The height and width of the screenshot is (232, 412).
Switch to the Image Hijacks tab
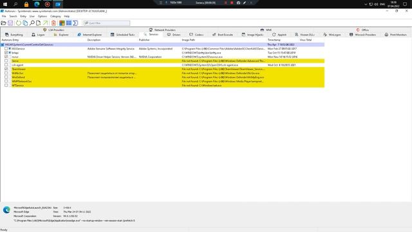coord(253,35)
